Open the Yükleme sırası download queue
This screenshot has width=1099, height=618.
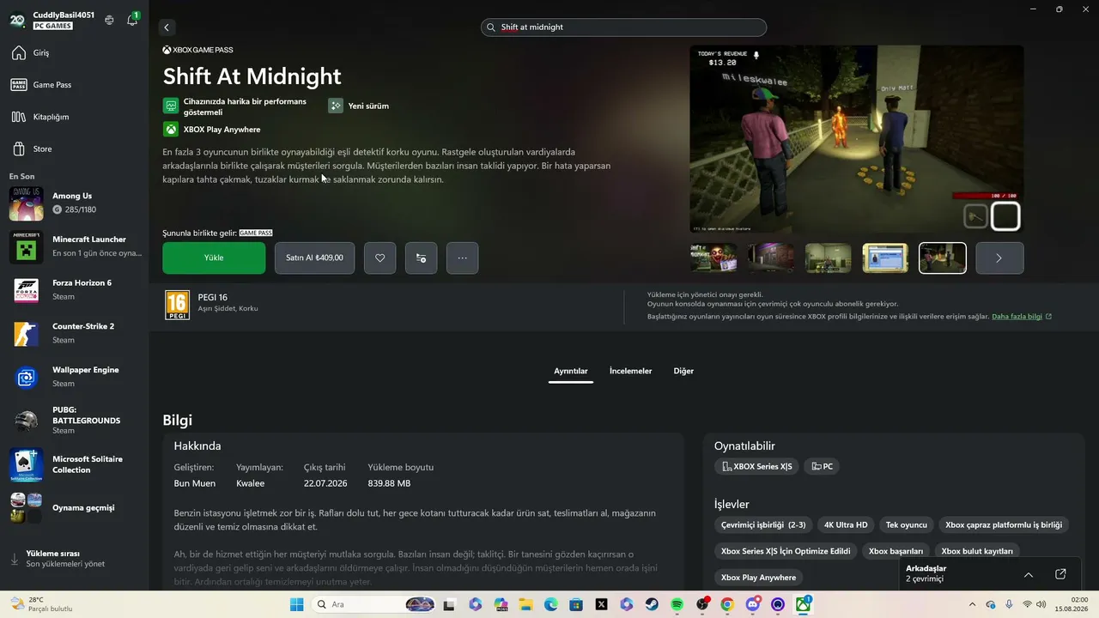74,559
